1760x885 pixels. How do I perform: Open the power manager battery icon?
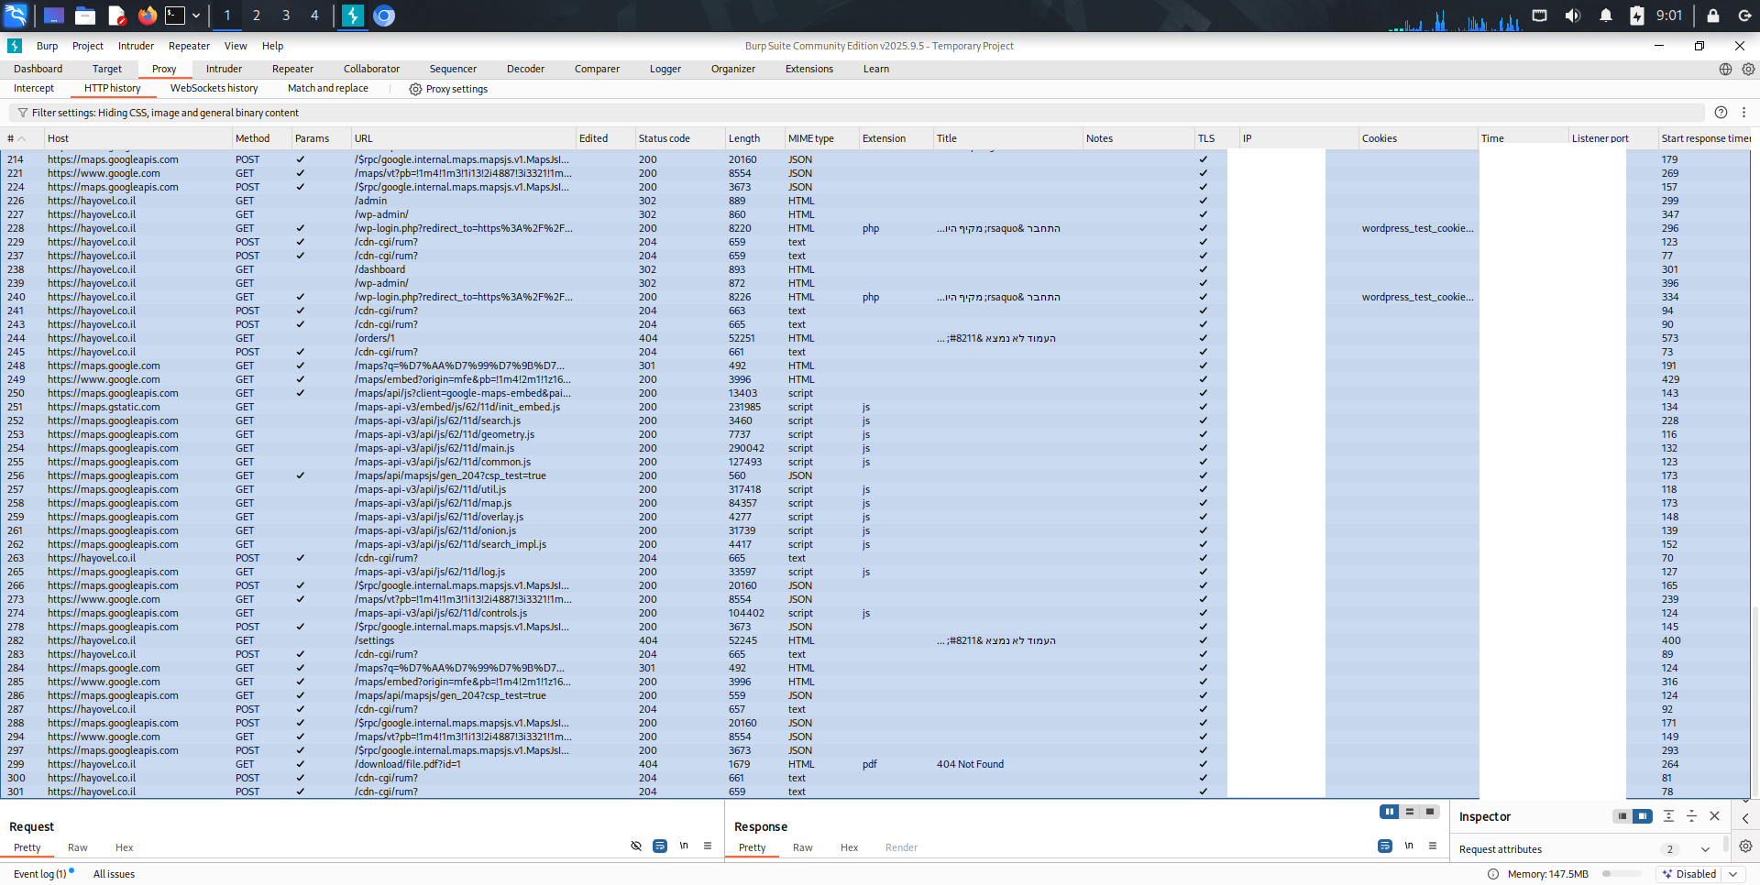pyautogui.click(x=1637, y=16)
